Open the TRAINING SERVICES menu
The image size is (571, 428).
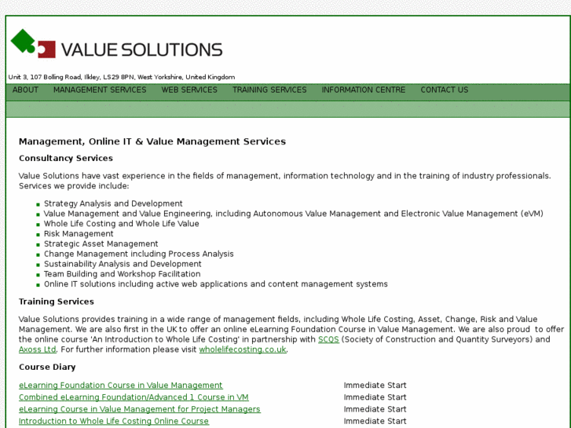click(269, 90)
